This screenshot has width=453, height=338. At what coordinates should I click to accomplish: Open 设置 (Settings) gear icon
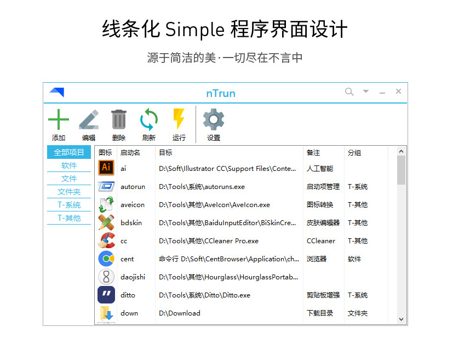tap(214, 119)
